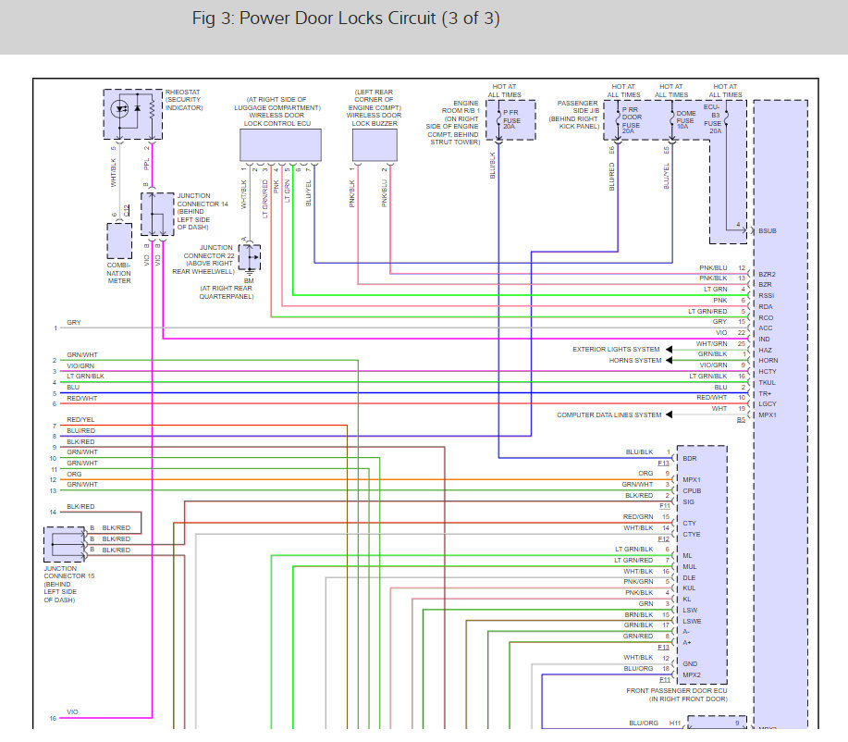The image size is (848, 742).
Task: Click the ORG wire label at line 12
Action: point(74,474)
